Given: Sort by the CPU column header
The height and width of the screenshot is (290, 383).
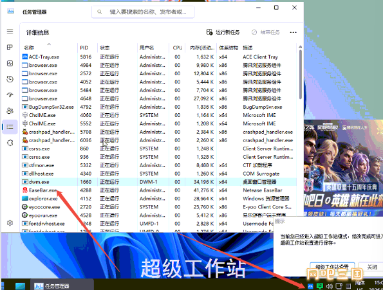Looking at the screenshot, I should click(x=177, y=48).
